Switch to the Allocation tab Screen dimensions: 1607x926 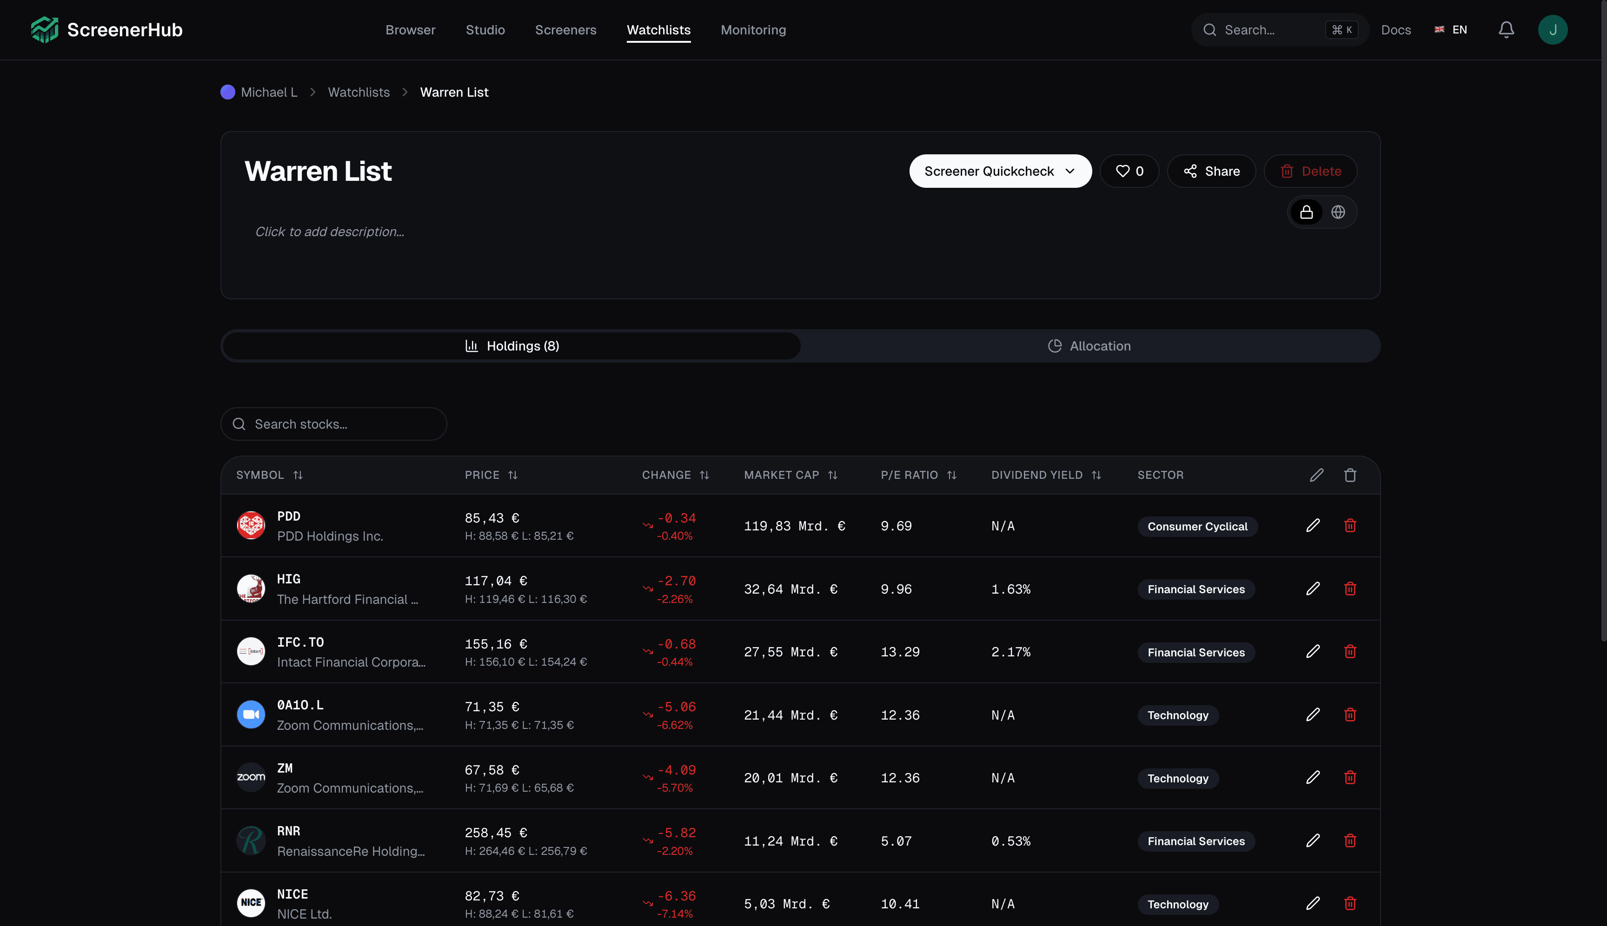(x=1089, y=346)
